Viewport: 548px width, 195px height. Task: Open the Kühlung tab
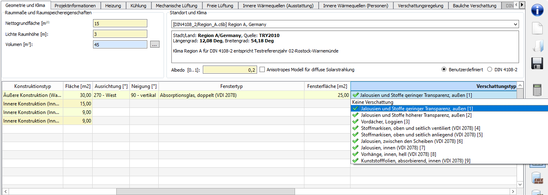click(138, 6)
